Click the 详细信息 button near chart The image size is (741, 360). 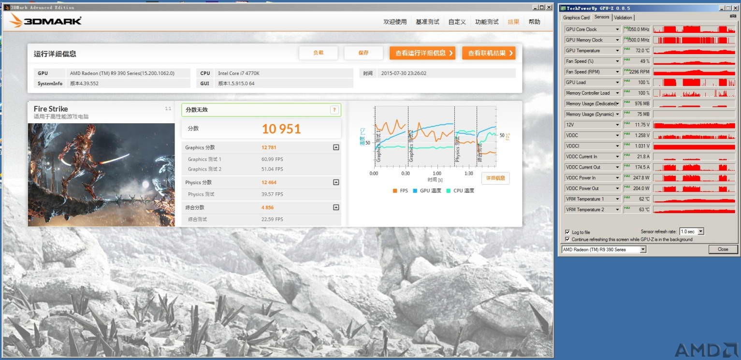(495, 178)
